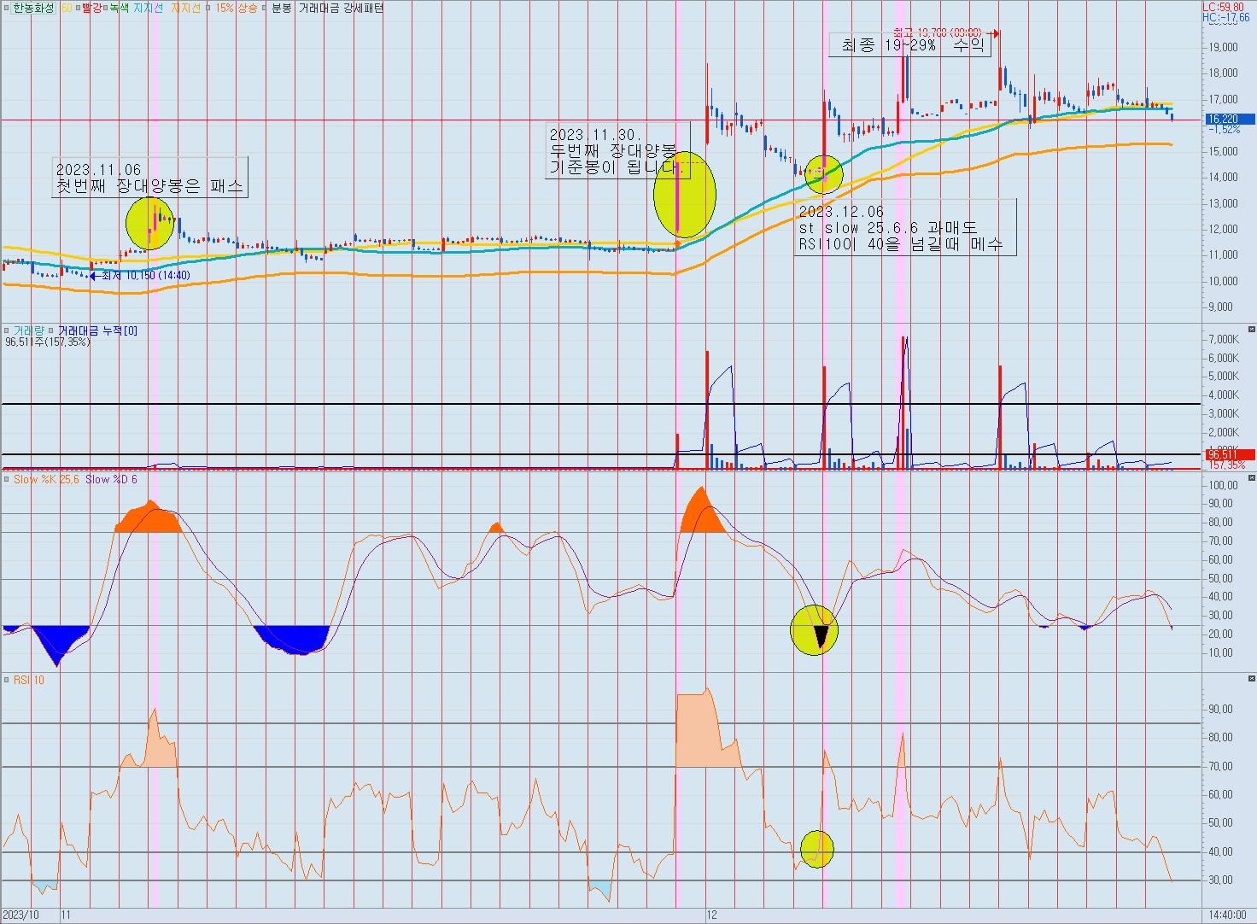Toggle the square marker before 15% 상승

(x=210, y=8)
